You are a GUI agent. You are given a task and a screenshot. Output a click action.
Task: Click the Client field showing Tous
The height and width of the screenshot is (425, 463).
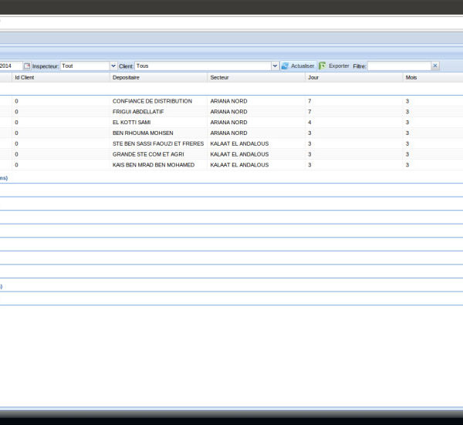pyautogui.click(x=202, y=66)
